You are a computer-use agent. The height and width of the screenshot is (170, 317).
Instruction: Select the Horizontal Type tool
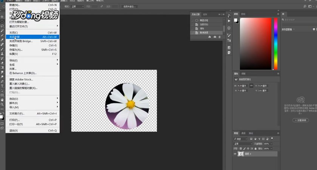2,86
